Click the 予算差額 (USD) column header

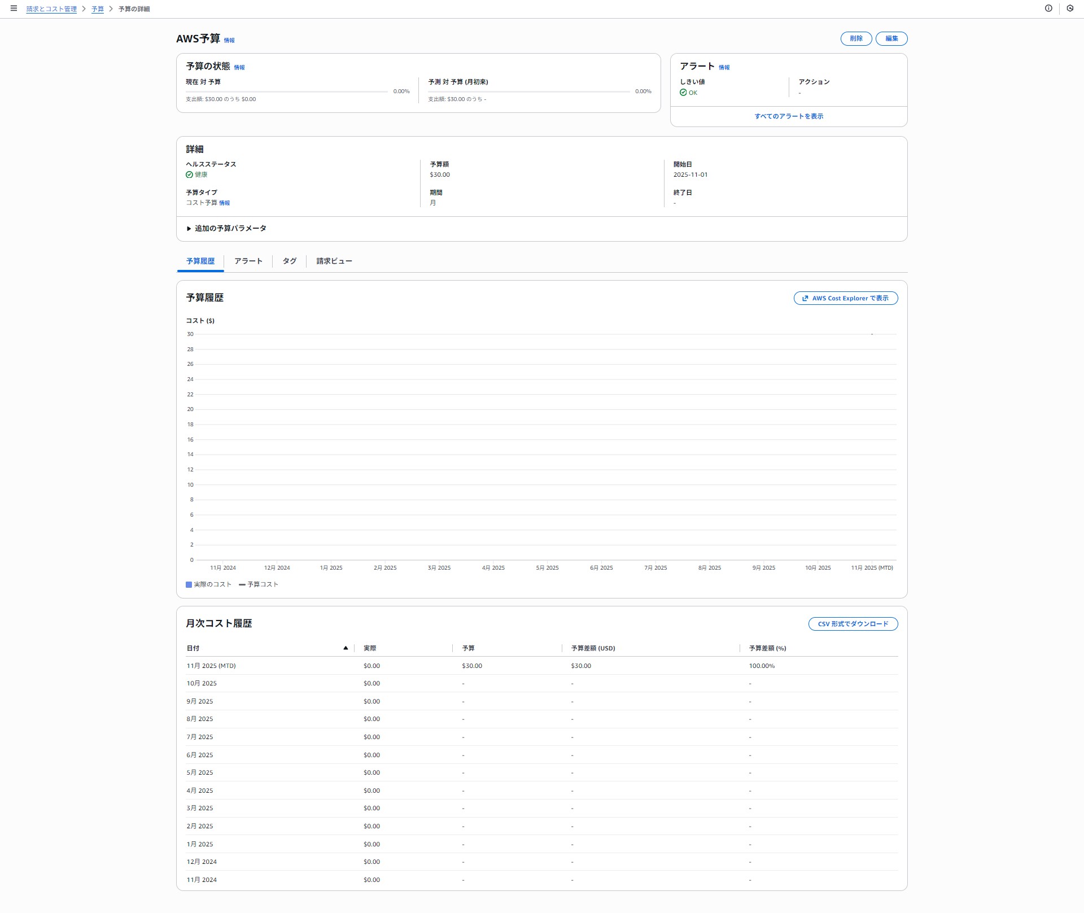593,648
